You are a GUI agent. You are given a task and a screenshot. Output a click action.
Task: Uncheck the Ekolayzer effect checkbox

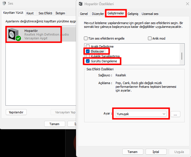pyautogui.click(x=88, y=51)
